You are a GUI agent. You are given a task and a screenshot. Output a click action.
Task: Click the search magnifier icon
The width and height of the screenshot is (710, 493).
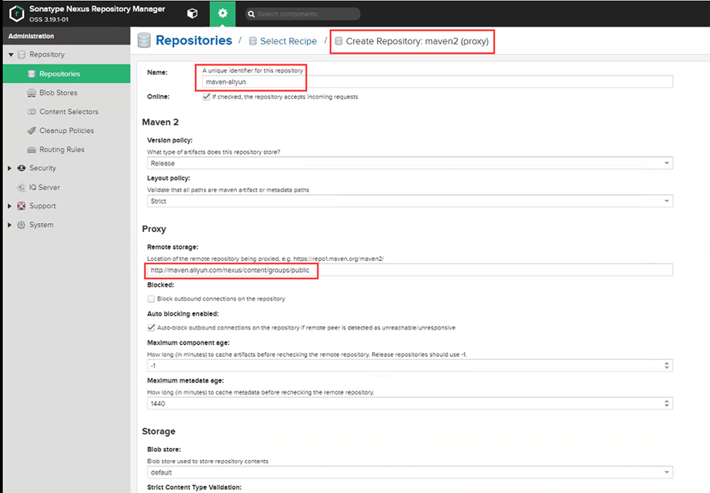[251, 14]
